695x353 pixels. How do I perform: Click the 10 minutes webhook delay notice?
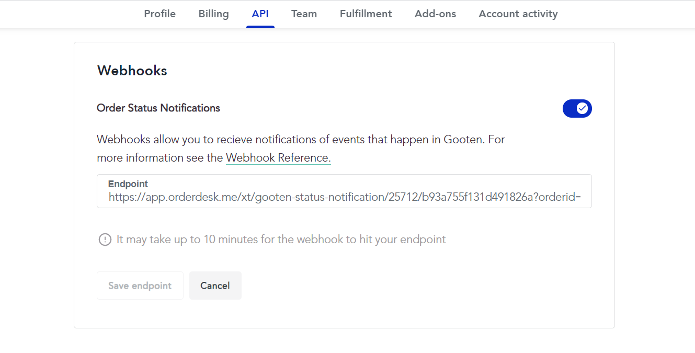click(x=281, y=240)
